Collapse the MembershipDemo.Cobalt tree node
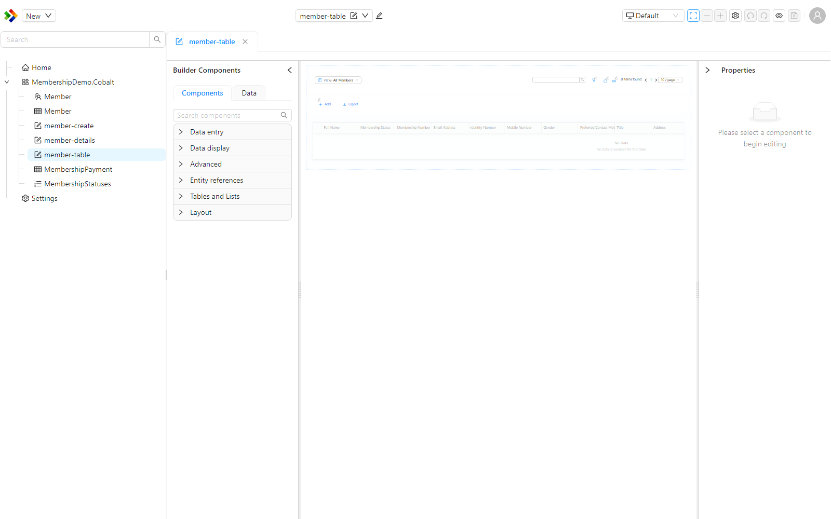831x519 pixels. (x=7, y=82)
